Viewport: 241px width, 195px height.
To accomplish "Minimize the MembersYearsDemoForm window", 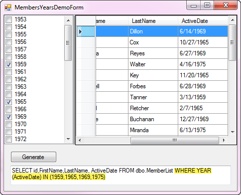I will tap(194, 5).
